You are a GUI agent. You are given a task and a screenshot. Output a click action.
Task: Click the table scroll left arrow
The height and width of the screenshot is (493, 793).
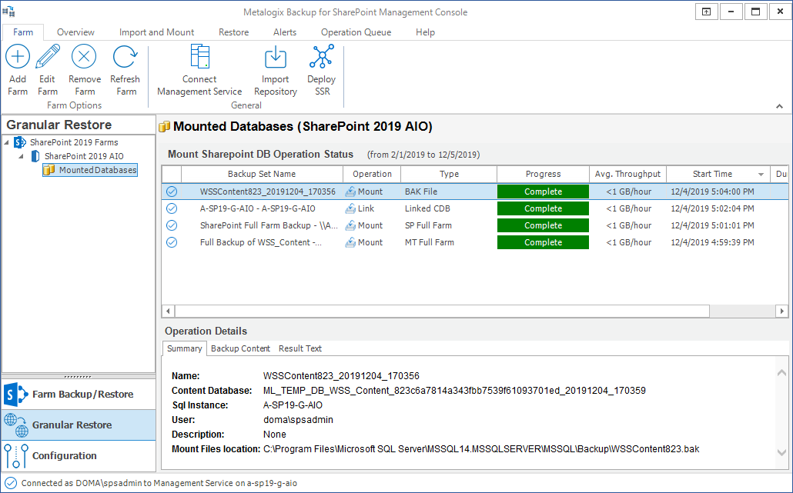[x=169, y=311]
